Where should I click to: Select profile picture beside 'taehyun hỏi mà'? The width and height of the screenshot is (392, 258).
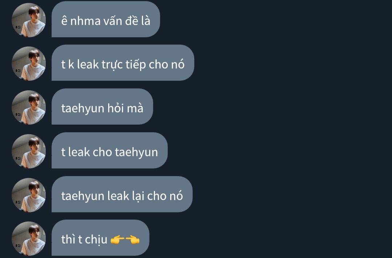click(x=29, y=108)
